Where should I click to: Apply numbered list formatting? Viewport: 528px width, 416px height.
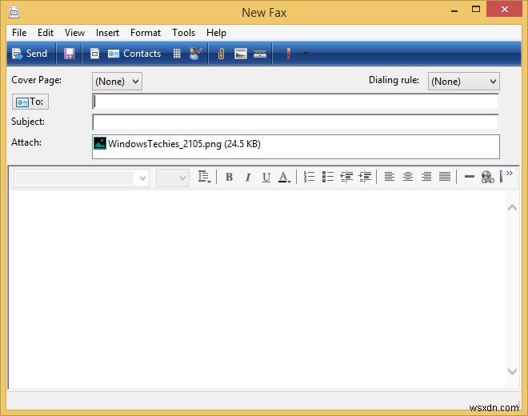(309, 177)
